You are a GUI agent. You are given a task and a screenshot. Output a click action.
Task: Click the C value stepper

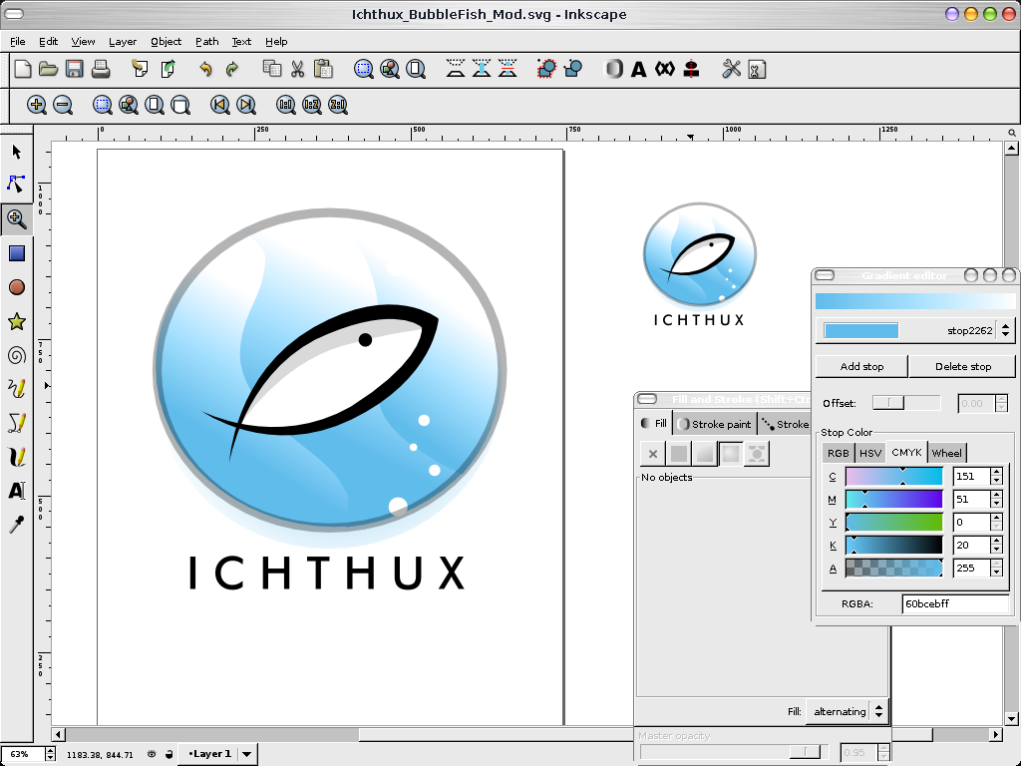996,477
